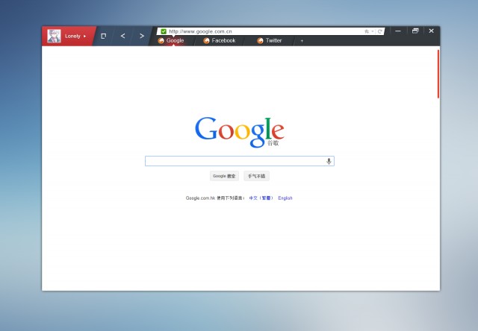The height and width of the screenshot is (331, 478).
Task: Expand the Lonely profile menu arrow
Action: (84, 37)
